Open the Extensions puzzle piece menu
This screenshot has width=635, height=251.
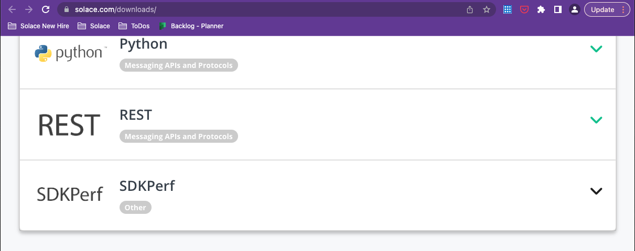pyautogui.click(x=541, y=9)
